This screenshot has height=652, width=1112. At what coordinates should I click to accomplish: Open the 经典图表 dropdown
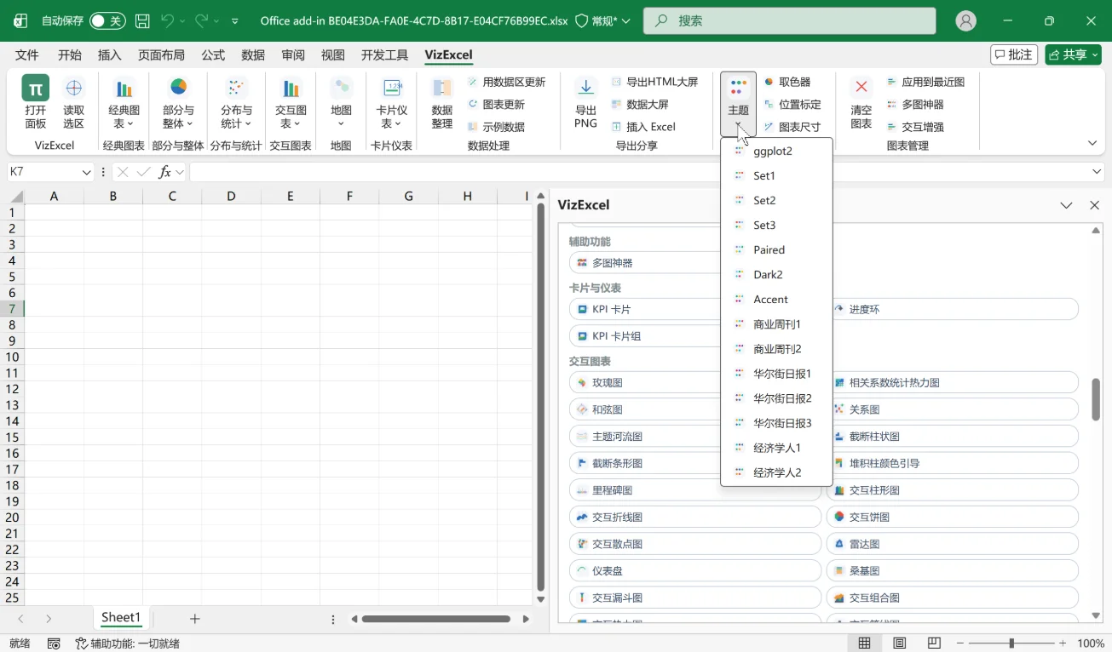click(124, 102)
